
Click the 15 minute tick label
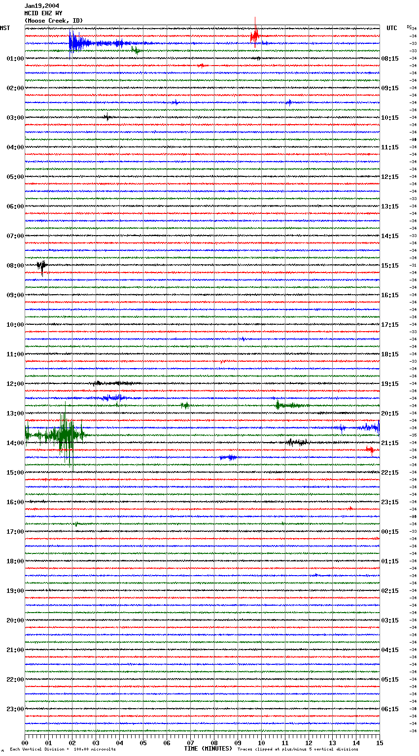[380, 743]
